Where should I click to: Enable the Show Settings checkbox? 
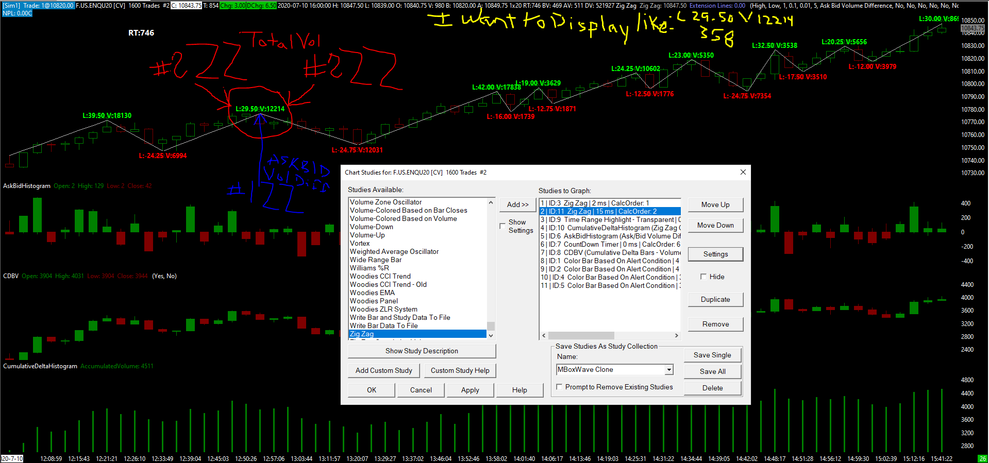pos(502,226)
